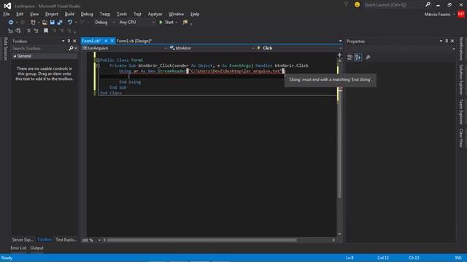Click the editor horizontal scrollbar thumb
The height and width of the screenshot is (262, 467).
coord(202,240)
